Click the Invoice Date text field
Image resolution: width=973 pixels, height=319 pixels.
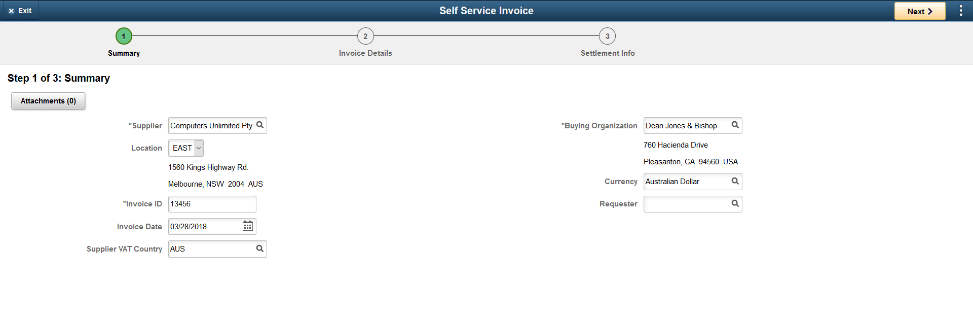[203, 226]
